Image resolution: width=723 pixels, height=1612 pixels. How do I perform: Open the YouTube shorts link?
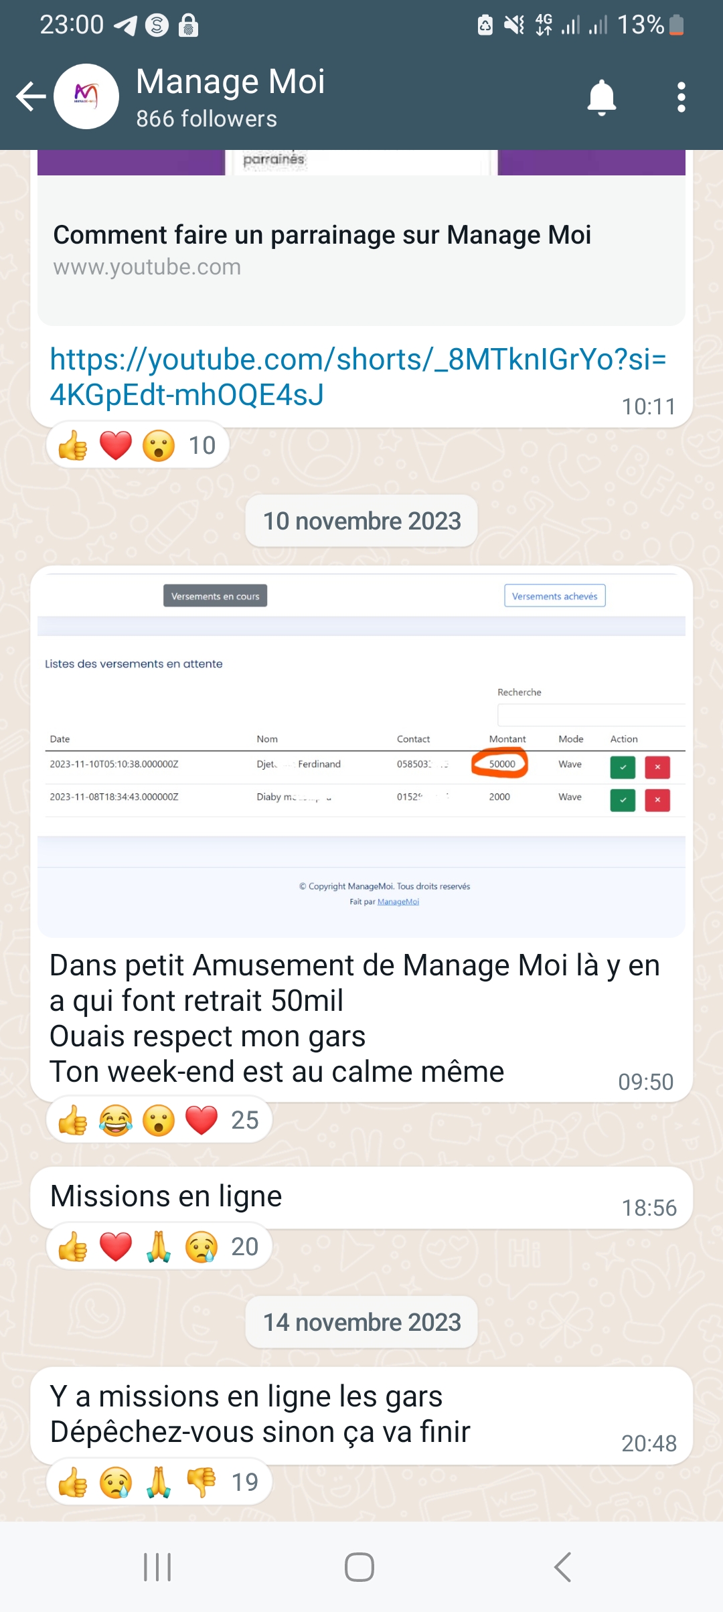pyautogui.click(x=358, y=377)
